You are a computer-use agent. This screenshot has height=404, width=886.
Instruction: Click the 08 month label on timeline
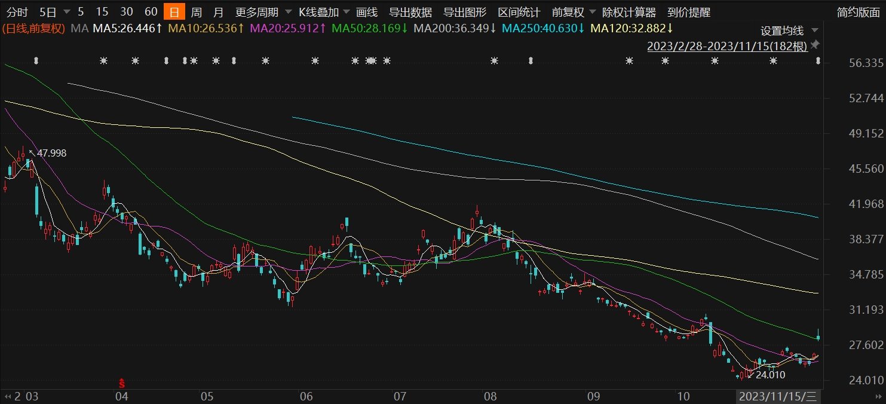coord(490,396)
